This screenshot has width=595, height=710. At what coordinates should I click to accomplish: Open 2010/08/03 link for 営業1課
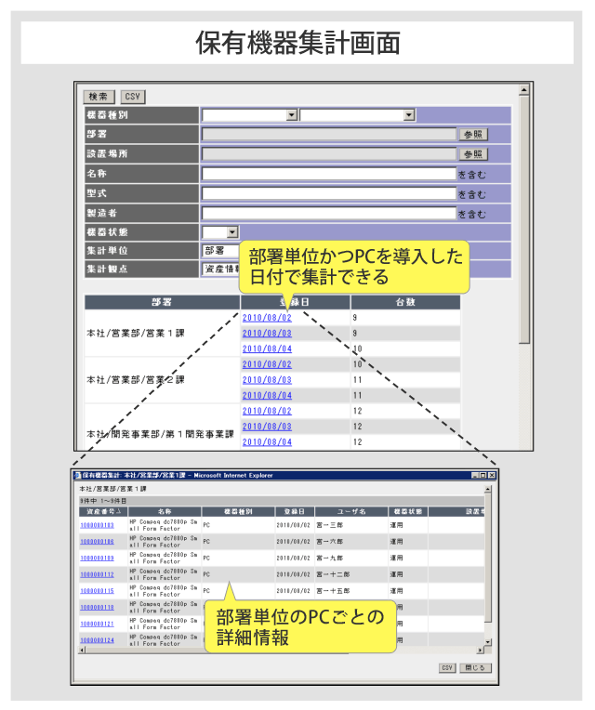point(267,334)
